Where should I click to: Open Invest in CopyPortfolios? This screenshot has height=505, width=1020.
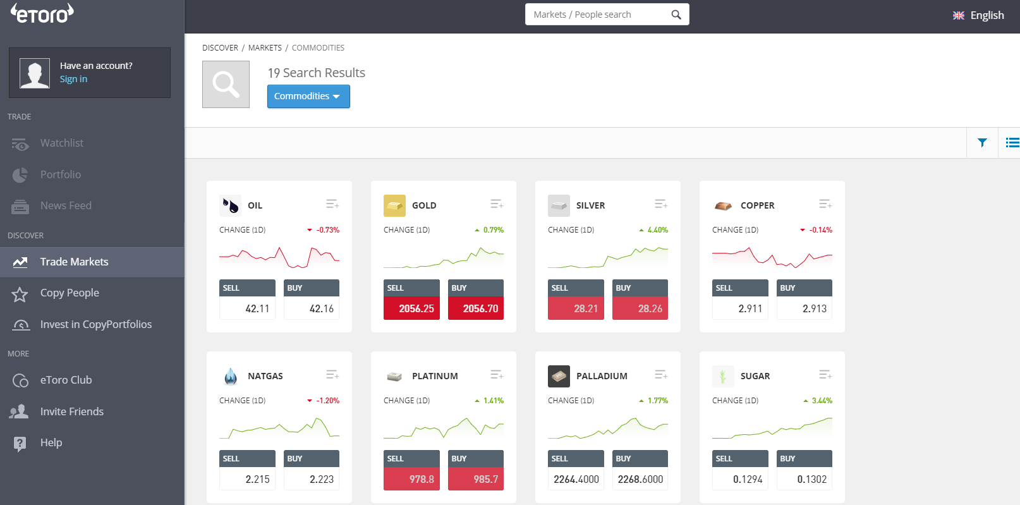pos(95,324)
